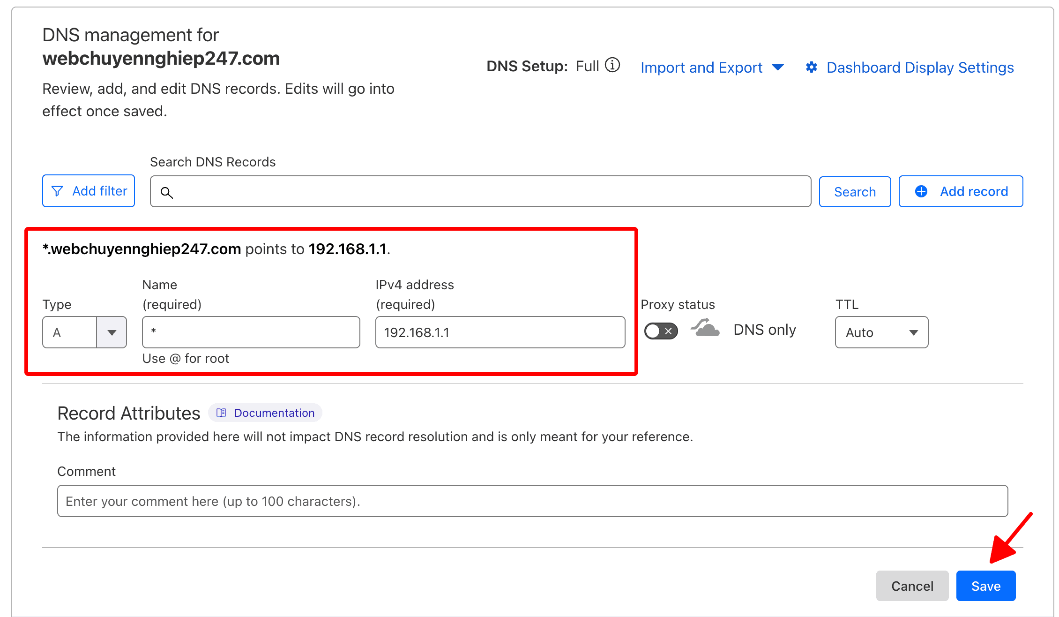Click the Comment text field
This screenshot has height=617, width=1059.
[532, 501]
